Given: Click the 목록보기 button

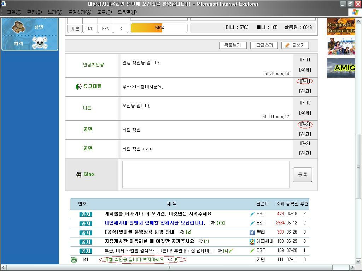Looking at the screenshot, I should point(233,45).
